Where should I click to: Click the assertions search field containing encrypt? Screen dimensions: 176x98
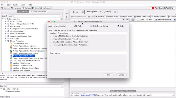click(34, 16)
